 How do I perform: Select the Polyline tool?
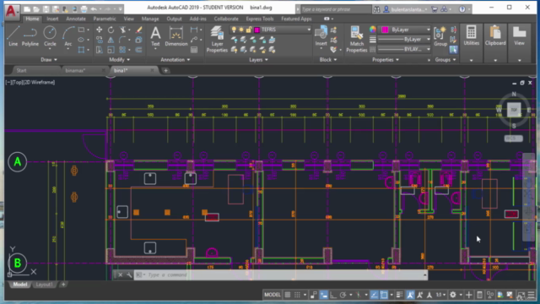(x=30, y=36)
